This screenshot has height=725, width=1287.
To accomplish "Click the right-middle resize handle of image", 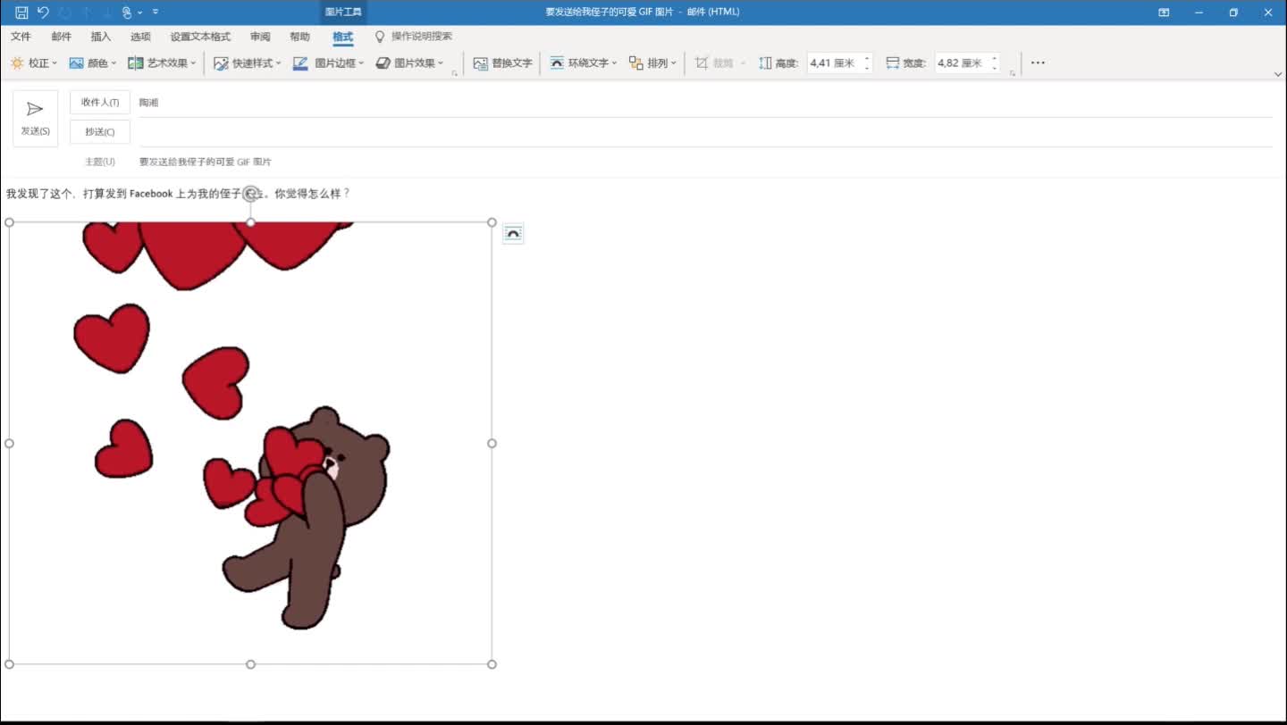I will [x=492, y=443].
